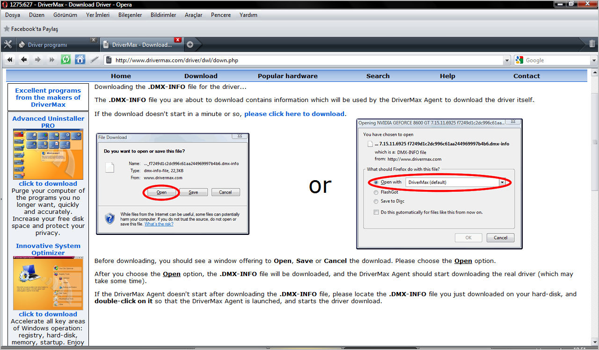Click the DriverMax tab page icon
Viewport: 599px width, 350px height.
point(105,45)
